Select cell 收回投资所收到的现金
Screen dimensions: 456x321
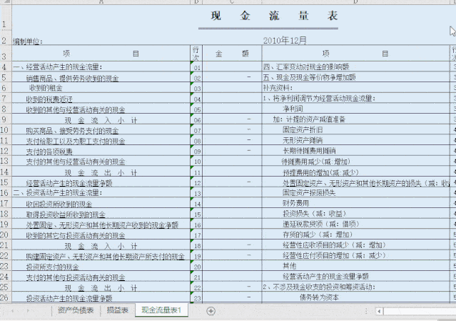tap(101, 203)
